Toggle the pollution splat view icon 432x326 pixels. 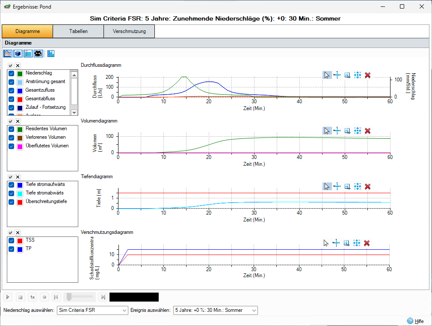pos(38,53)
